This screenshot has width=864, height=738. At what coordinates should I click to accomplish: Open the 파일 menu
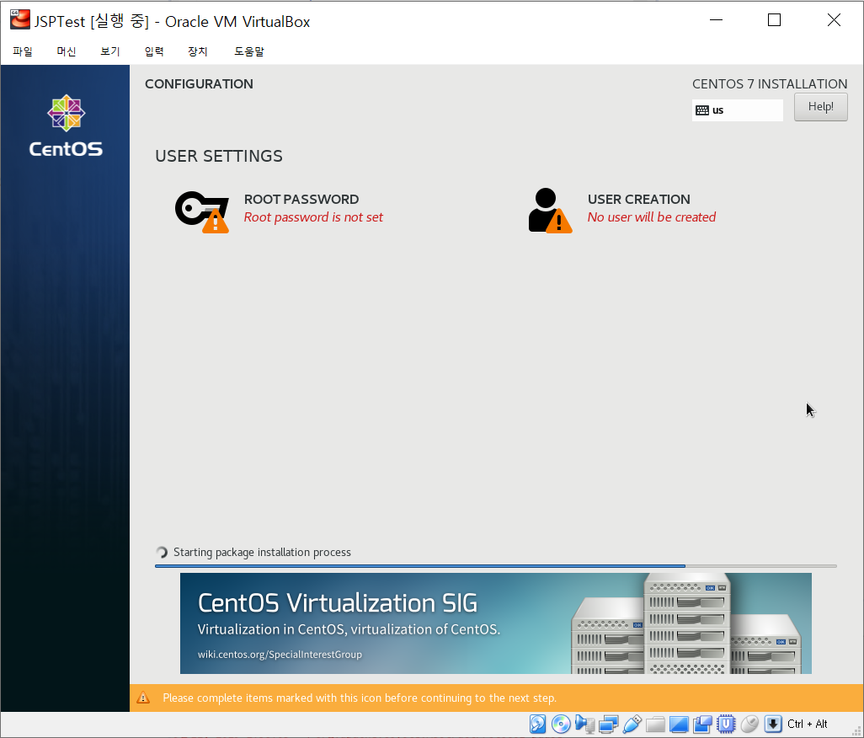point(23,51)
